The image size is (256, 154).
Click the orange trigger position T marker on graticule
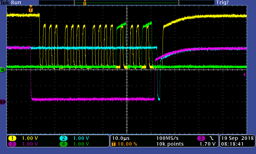tap(30, 9)
